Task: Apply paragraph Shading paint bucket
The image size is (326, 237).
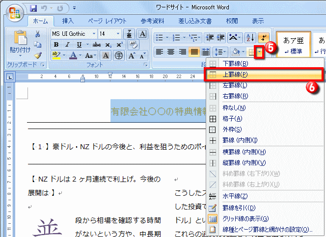Action: 236,52
